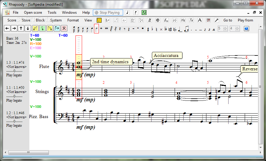Select the double sharp accidental

point(161,30)
